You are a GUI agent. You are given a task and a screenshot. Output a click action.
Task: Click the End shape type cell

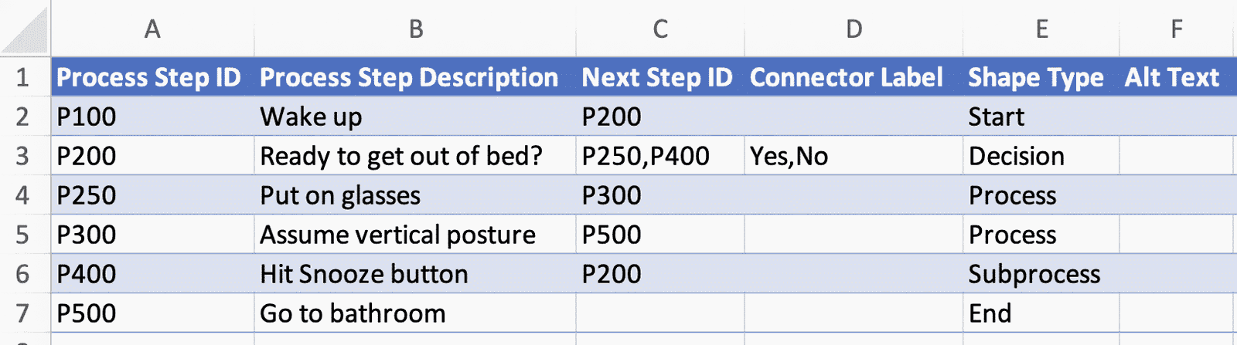990,313
